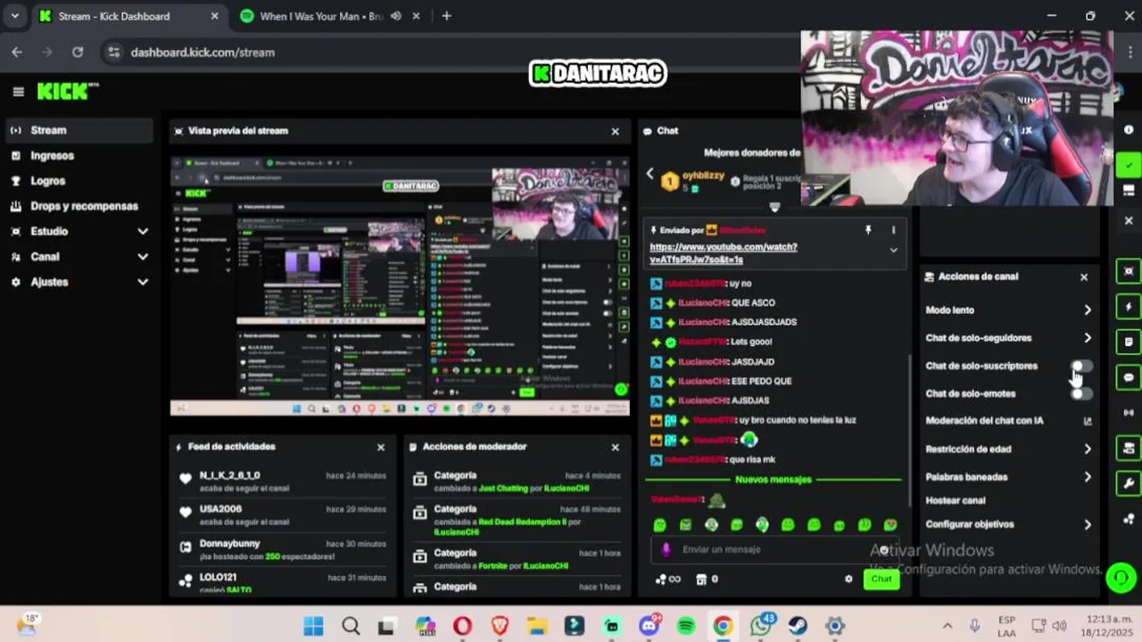
Task: Open Steam from the taskbar
Action: [798, 626]
